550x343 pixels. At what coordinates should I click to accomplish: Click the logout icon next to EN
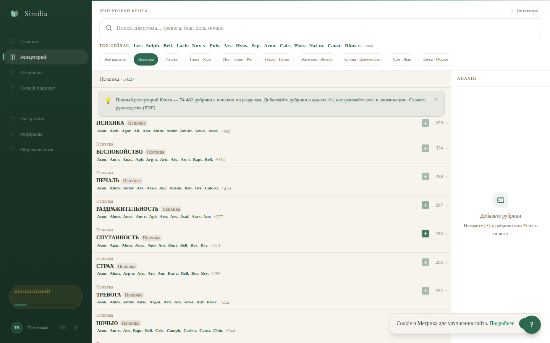[76, 328]
